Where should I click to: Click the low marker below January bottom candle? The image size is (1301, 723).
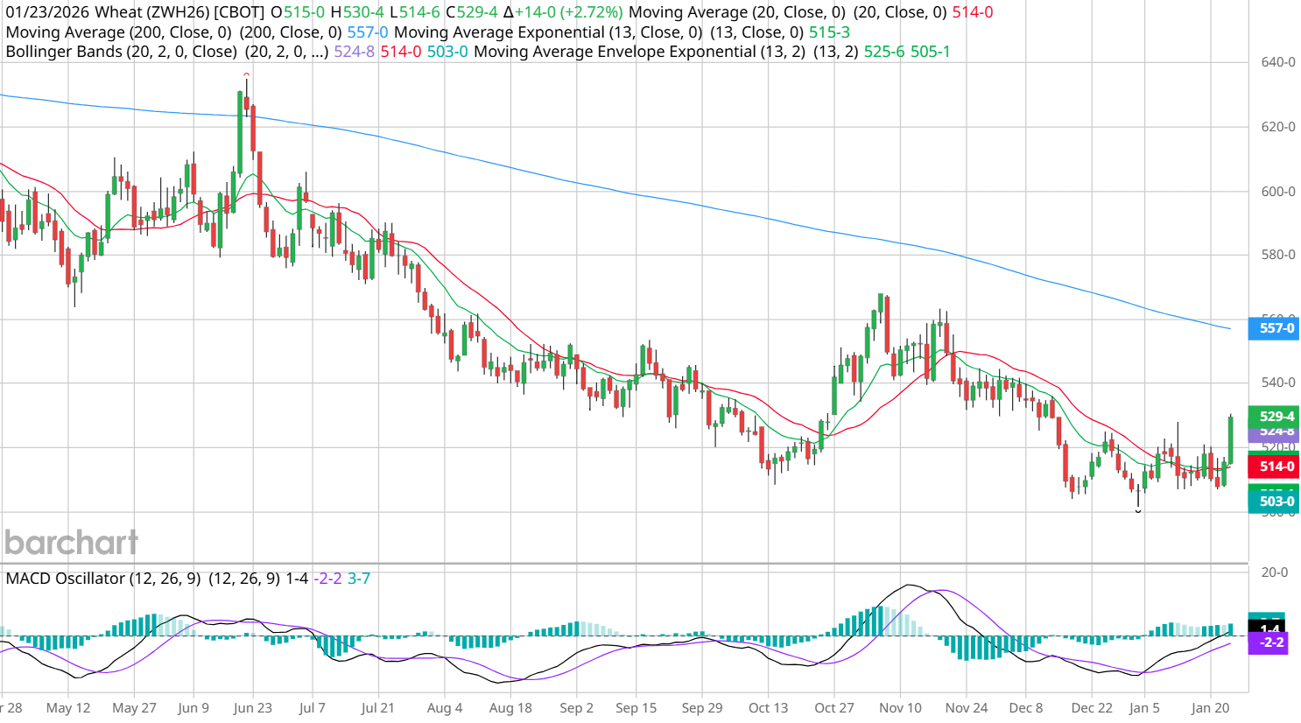(1138, 511)
